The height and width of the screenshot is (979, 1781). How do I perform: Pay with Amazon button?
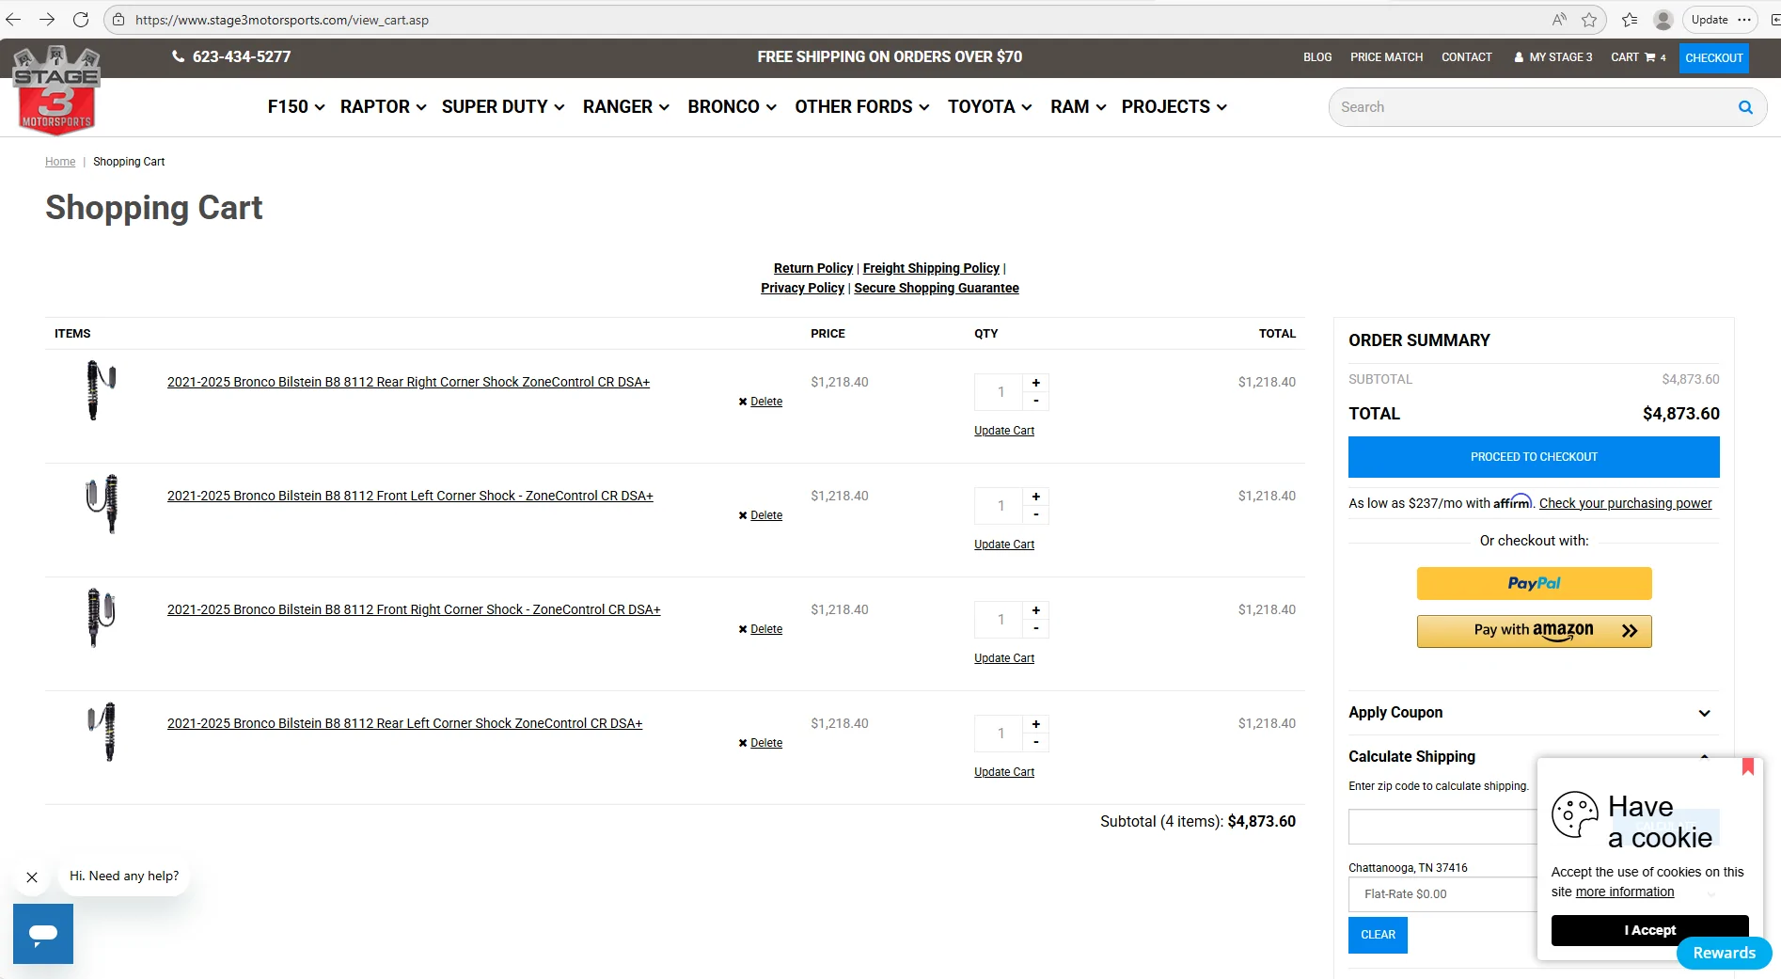[x=1534, y=631]
